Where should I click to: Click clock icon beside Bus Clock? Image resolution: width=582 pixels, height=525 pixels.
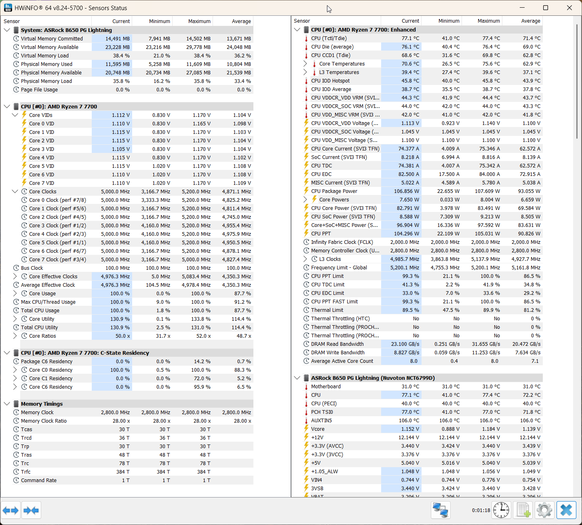(16, 268)
